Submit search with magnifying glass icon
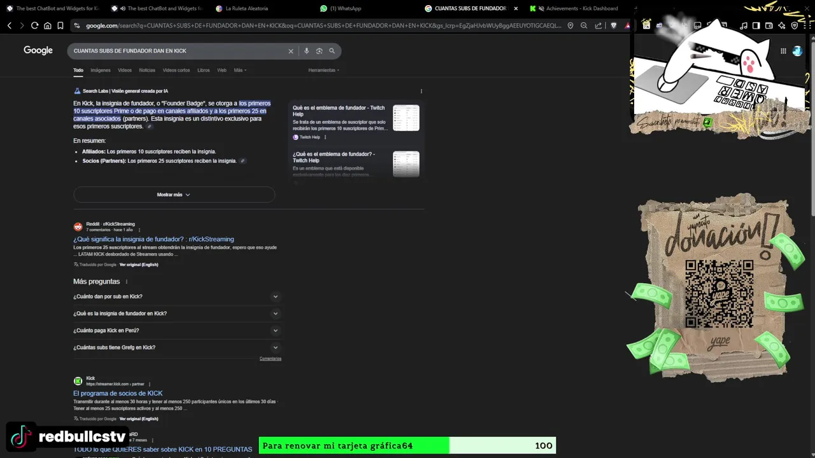This screenshot has height=458, width=815. [x=332, y=51]
